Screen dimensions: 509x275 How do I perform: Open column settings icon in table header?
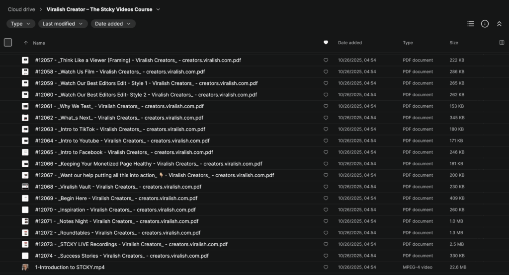point(502,43)
